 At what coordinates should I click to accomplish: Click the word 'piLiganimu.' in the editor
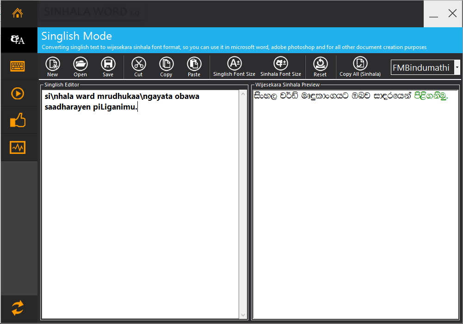click(116, 107)
